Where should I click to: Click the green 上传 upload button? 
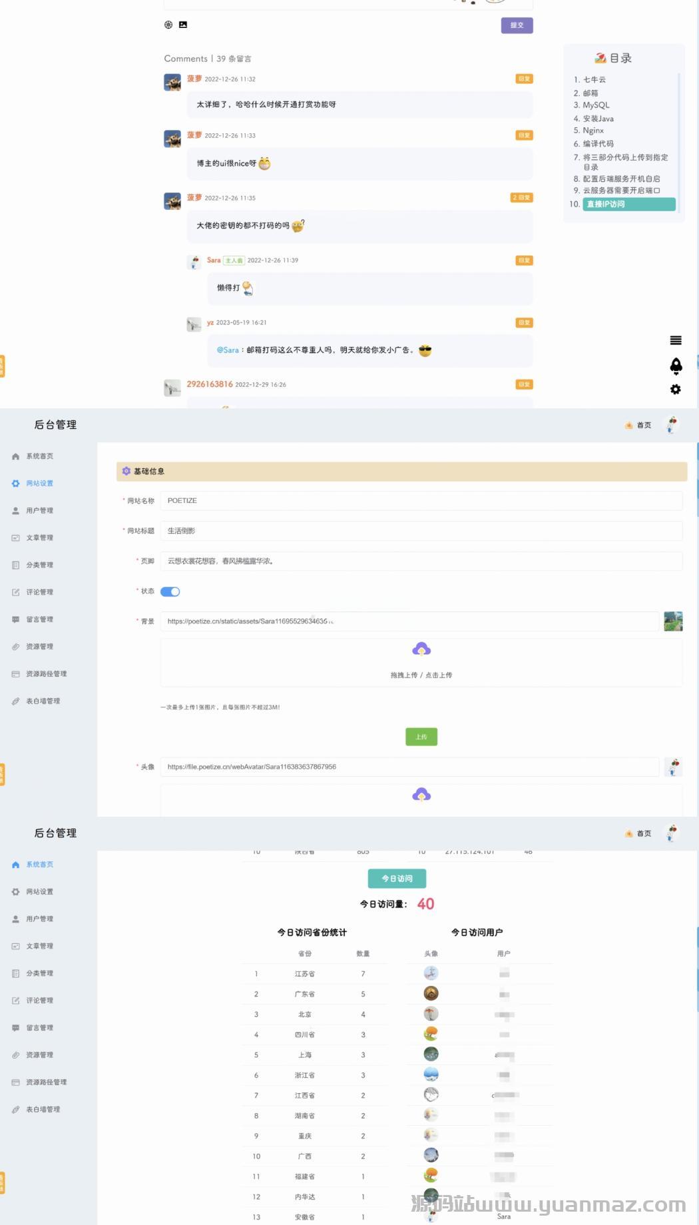point(421,737)
